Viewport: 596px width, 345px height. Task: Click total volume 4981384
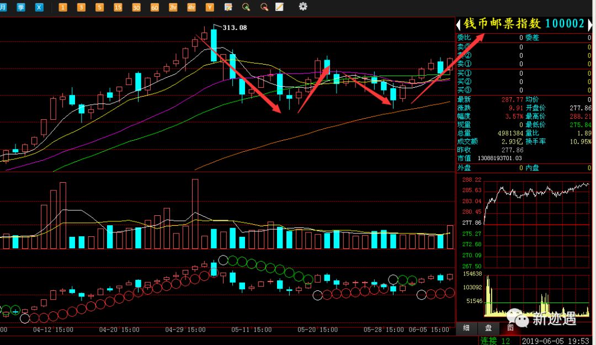[510, 133]
